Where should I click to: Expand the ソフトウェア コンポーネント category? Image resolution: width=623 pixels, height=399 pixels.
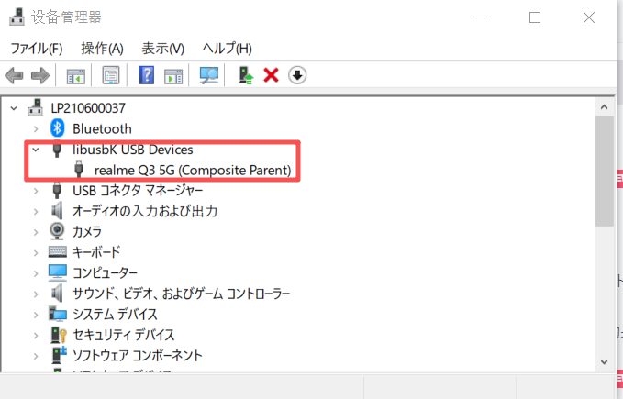pyautogui.click(x=36, y=356)
